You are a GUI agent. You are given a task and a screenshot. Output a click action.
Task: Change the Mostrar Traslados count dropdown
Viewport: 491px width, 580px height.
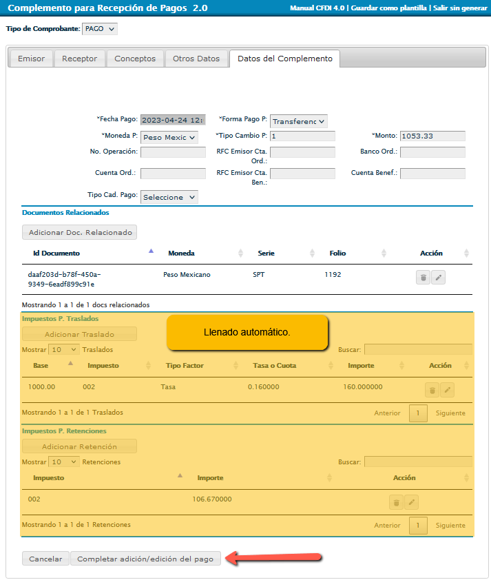coord(64,350)
